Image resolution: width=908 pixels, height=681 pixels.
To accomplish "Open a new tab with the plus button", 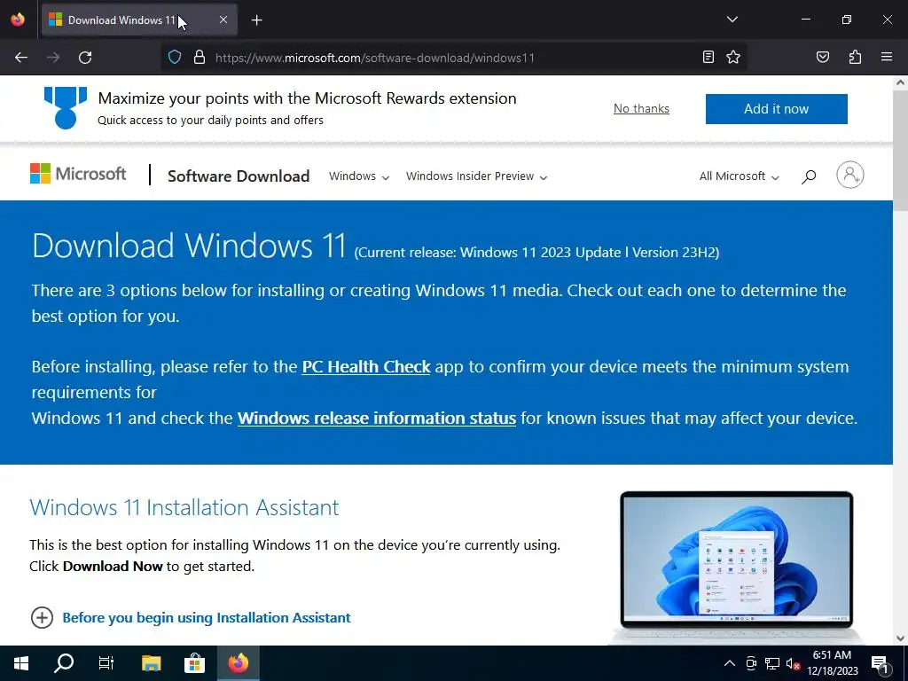I will [256, 20].
